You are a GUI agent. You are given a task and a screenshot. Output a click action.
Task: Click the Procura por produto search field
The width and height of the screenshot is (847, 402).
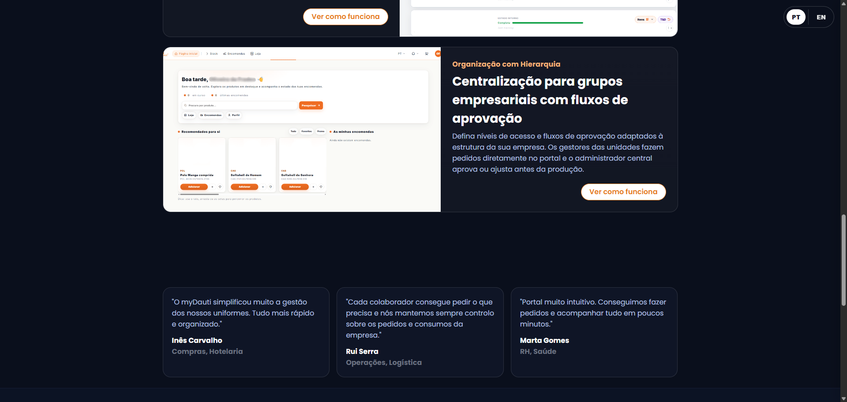point(240,105)
